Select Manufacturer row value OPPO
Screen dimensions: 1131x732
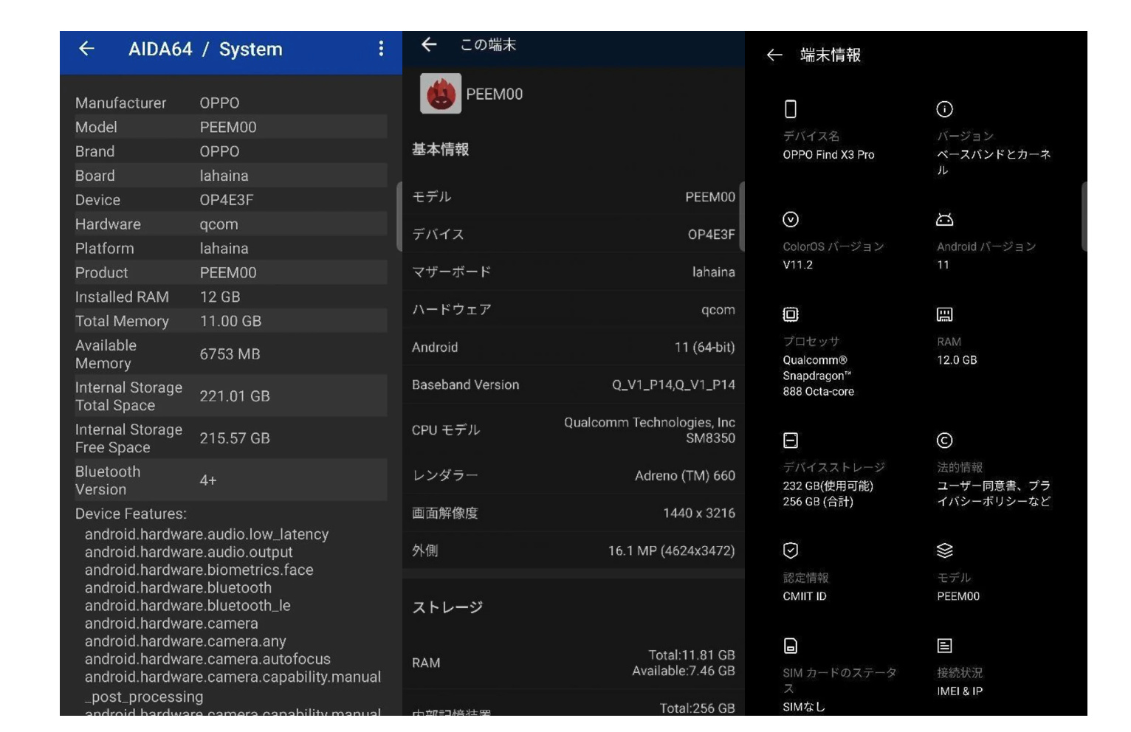coord(219,103)
